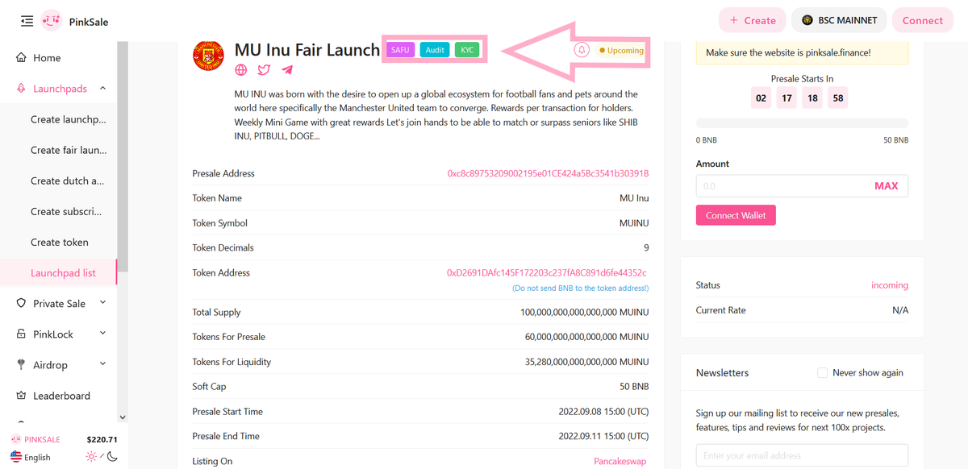Open Create launchpad in the sidebar

tap(69, 119)
